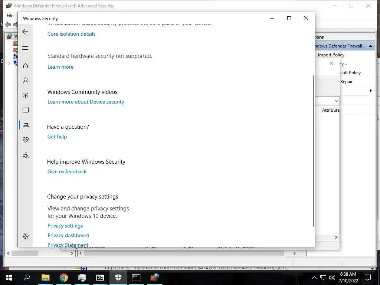Open Device performance & health heart icon
The image size is (380, 285).
point(26,140)
